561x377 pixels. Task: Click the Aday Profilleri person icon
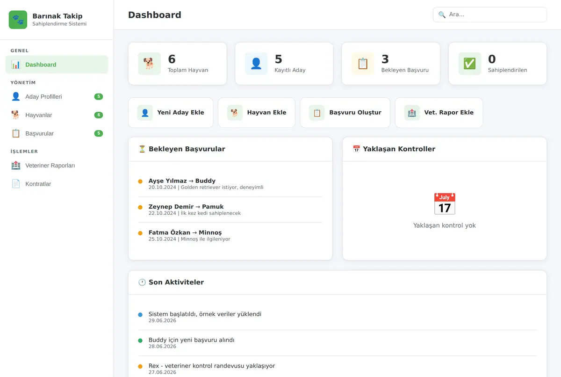pyautogui.click(x=16, y=97)
